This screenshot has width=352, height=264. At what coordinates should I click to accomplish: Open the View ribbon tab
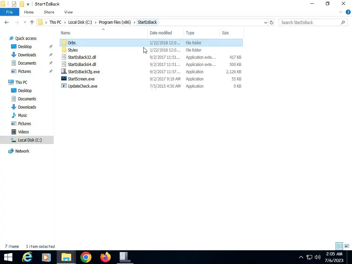click(68, 12)
